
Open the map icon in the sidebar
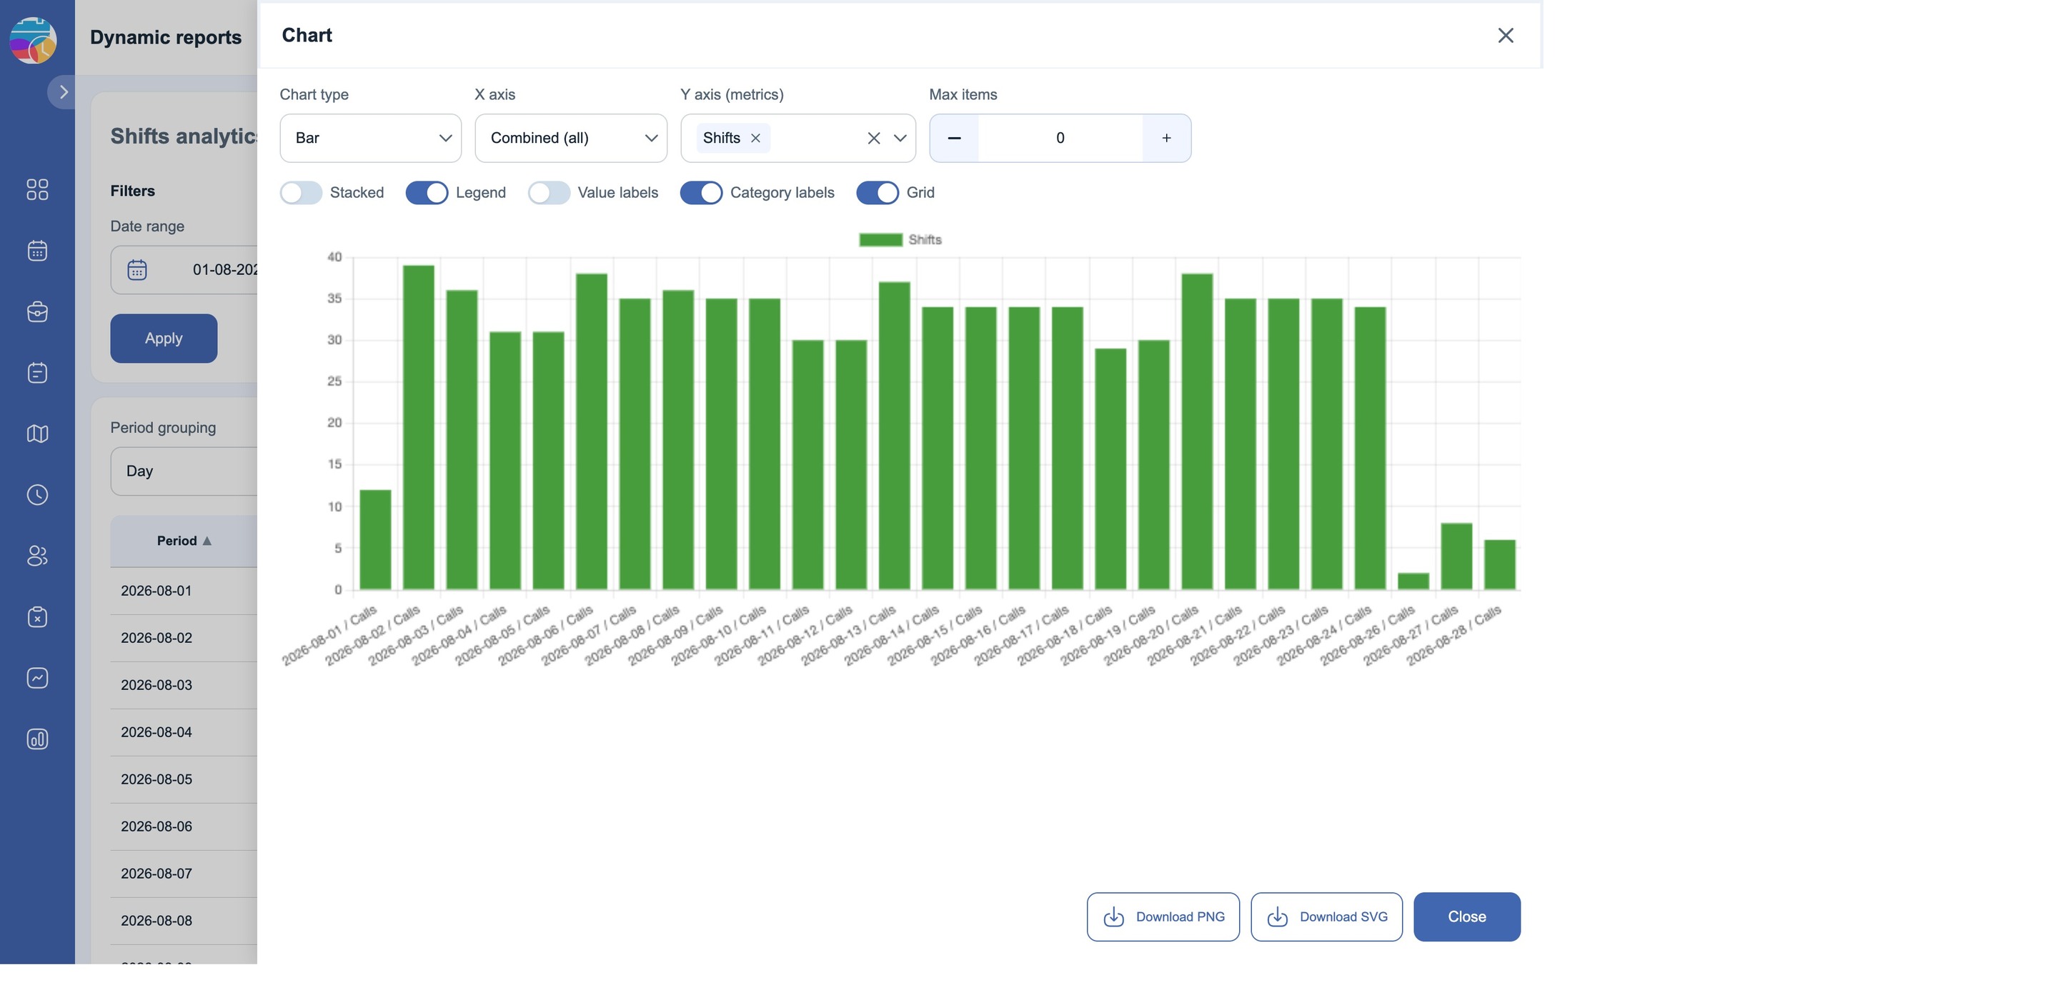[x=38, y=434]
